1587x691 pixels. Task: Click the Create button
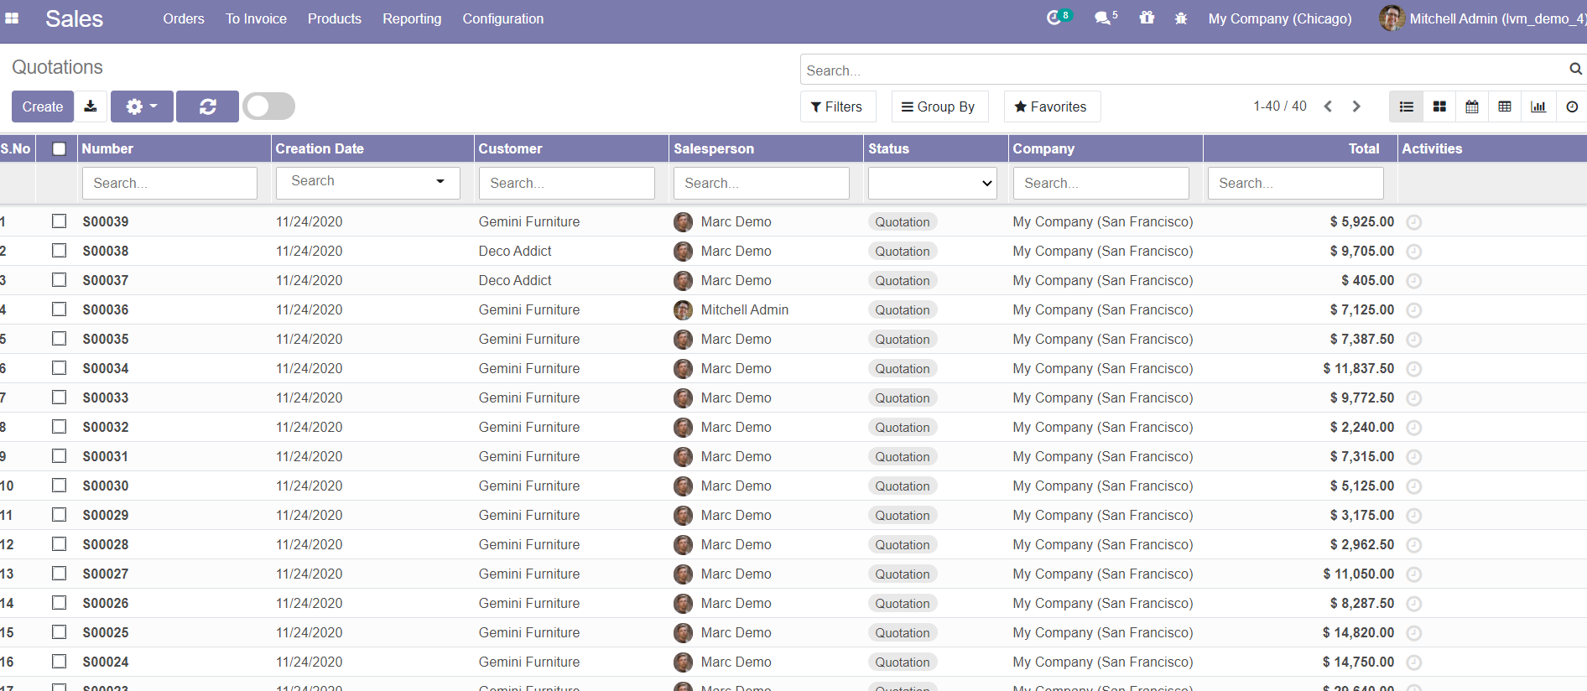click(43, 107)
